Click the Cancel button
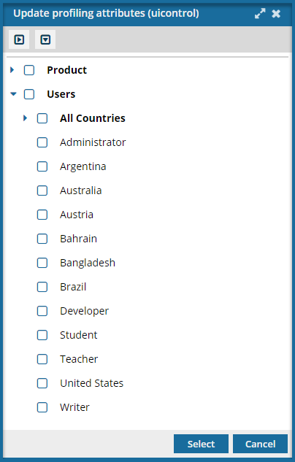Screen dimensions: 295x462 tap(260, 444)
